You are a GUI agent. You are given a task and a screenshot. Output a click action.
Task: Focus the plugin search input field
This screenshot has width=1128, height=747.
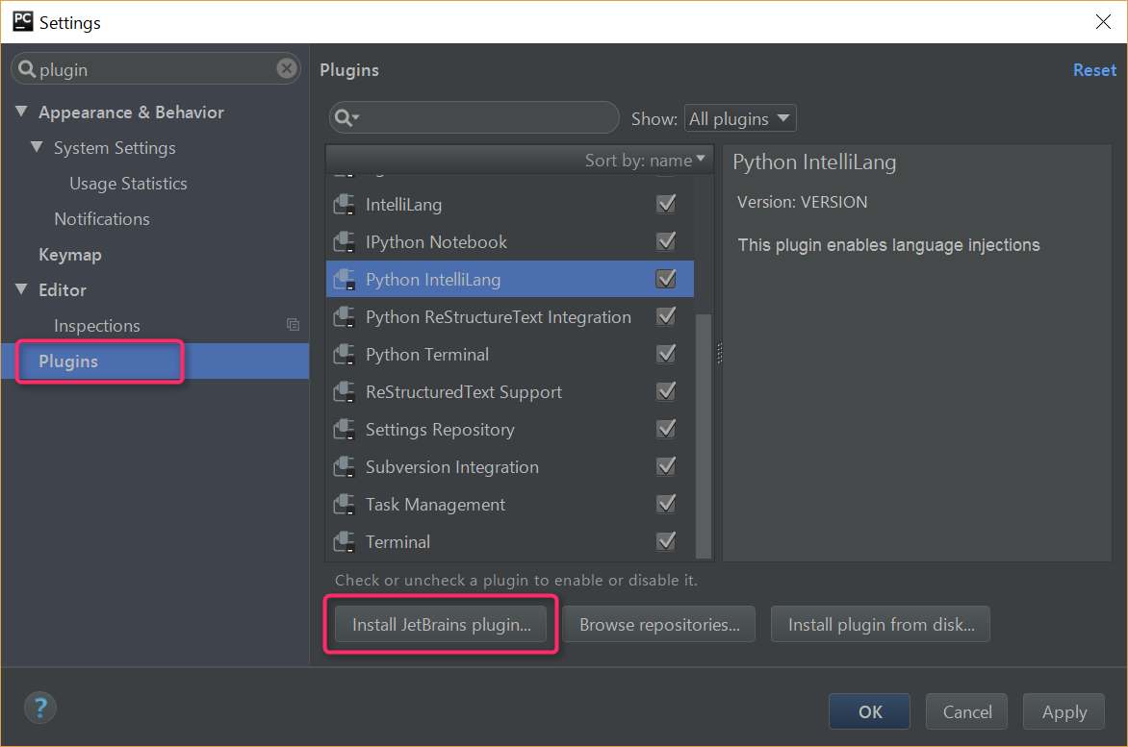point(474,118)
